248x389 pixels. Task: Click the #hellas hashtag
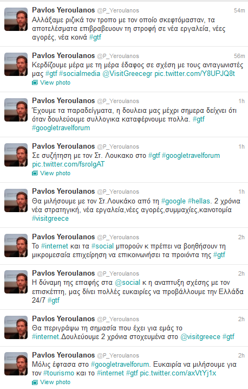tap(199, 201)
